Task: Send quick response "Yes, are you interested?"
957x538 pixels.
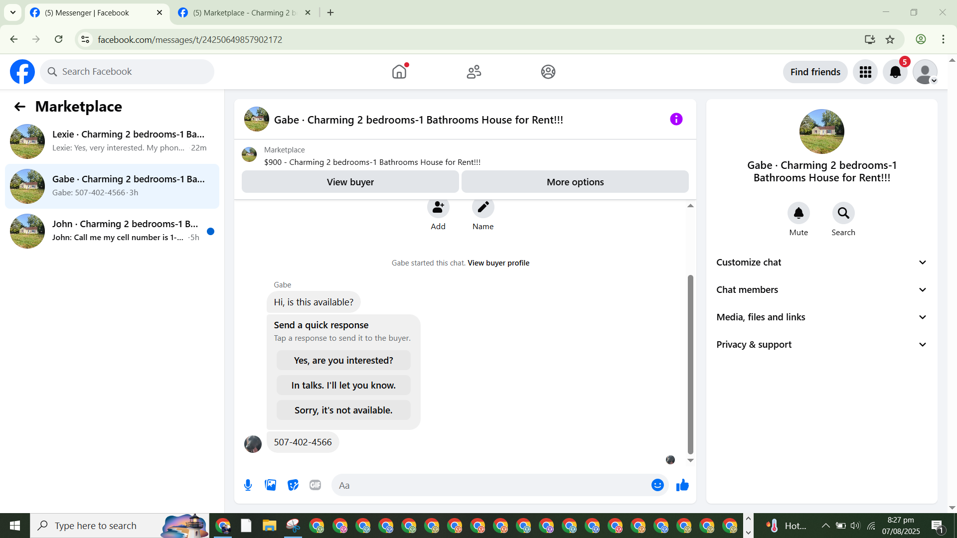Action: [343, 360]
